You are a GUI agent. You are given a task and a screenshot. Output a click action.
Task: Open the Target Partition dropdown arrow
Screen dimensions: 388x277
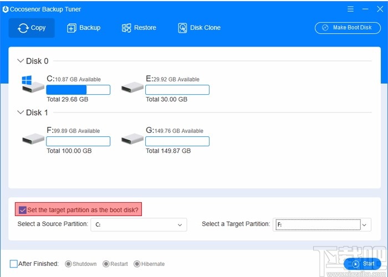(364, 225)
